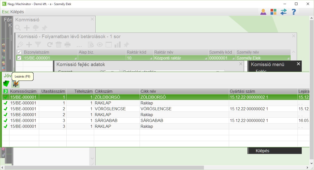Click the three-dots more icon in list toolbar
This screenshot has width=314, height=170.
coord(79,46)
